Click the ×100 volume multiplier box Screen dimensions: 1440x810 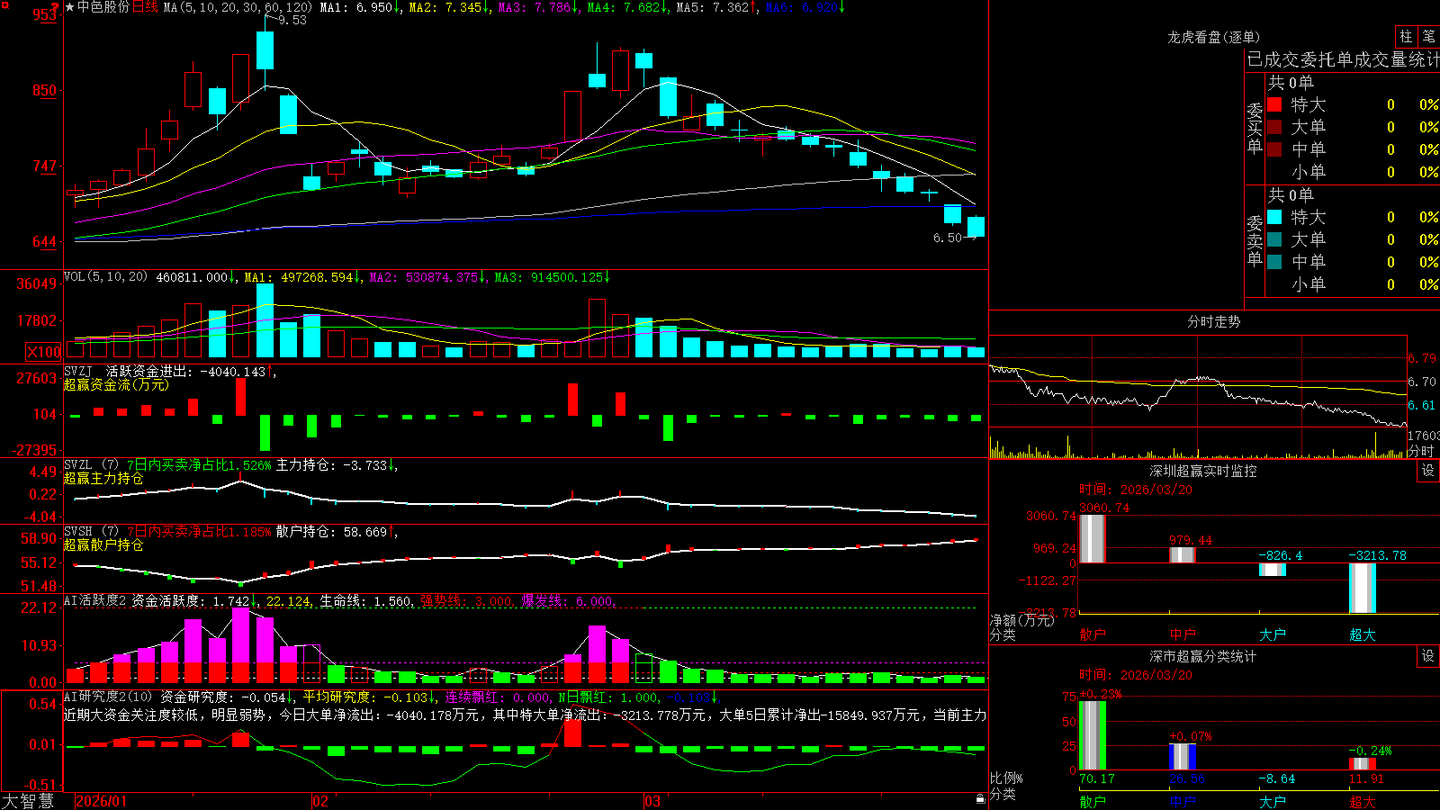click(44, 352)
